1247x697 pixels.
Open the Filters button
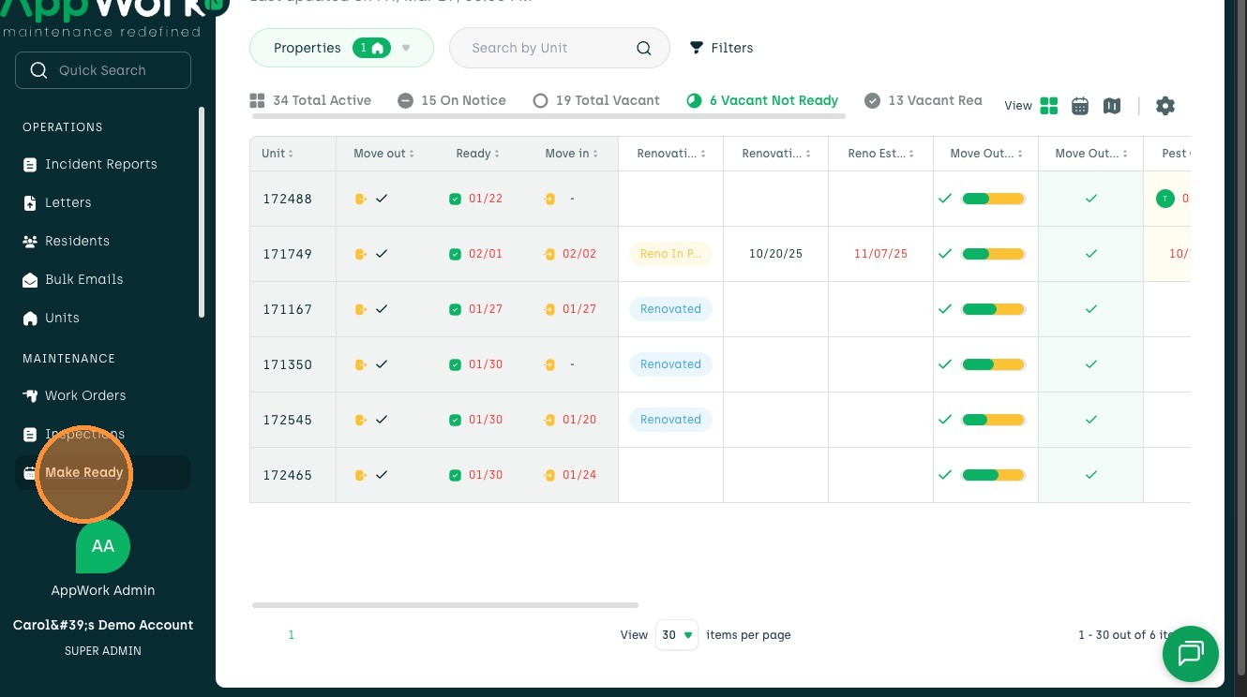click(x=721, y=48)
